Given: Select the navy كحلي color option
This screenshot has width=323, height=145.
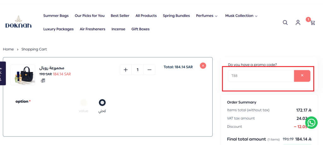Looking at the screenshot, I should (x=102, y=103).
